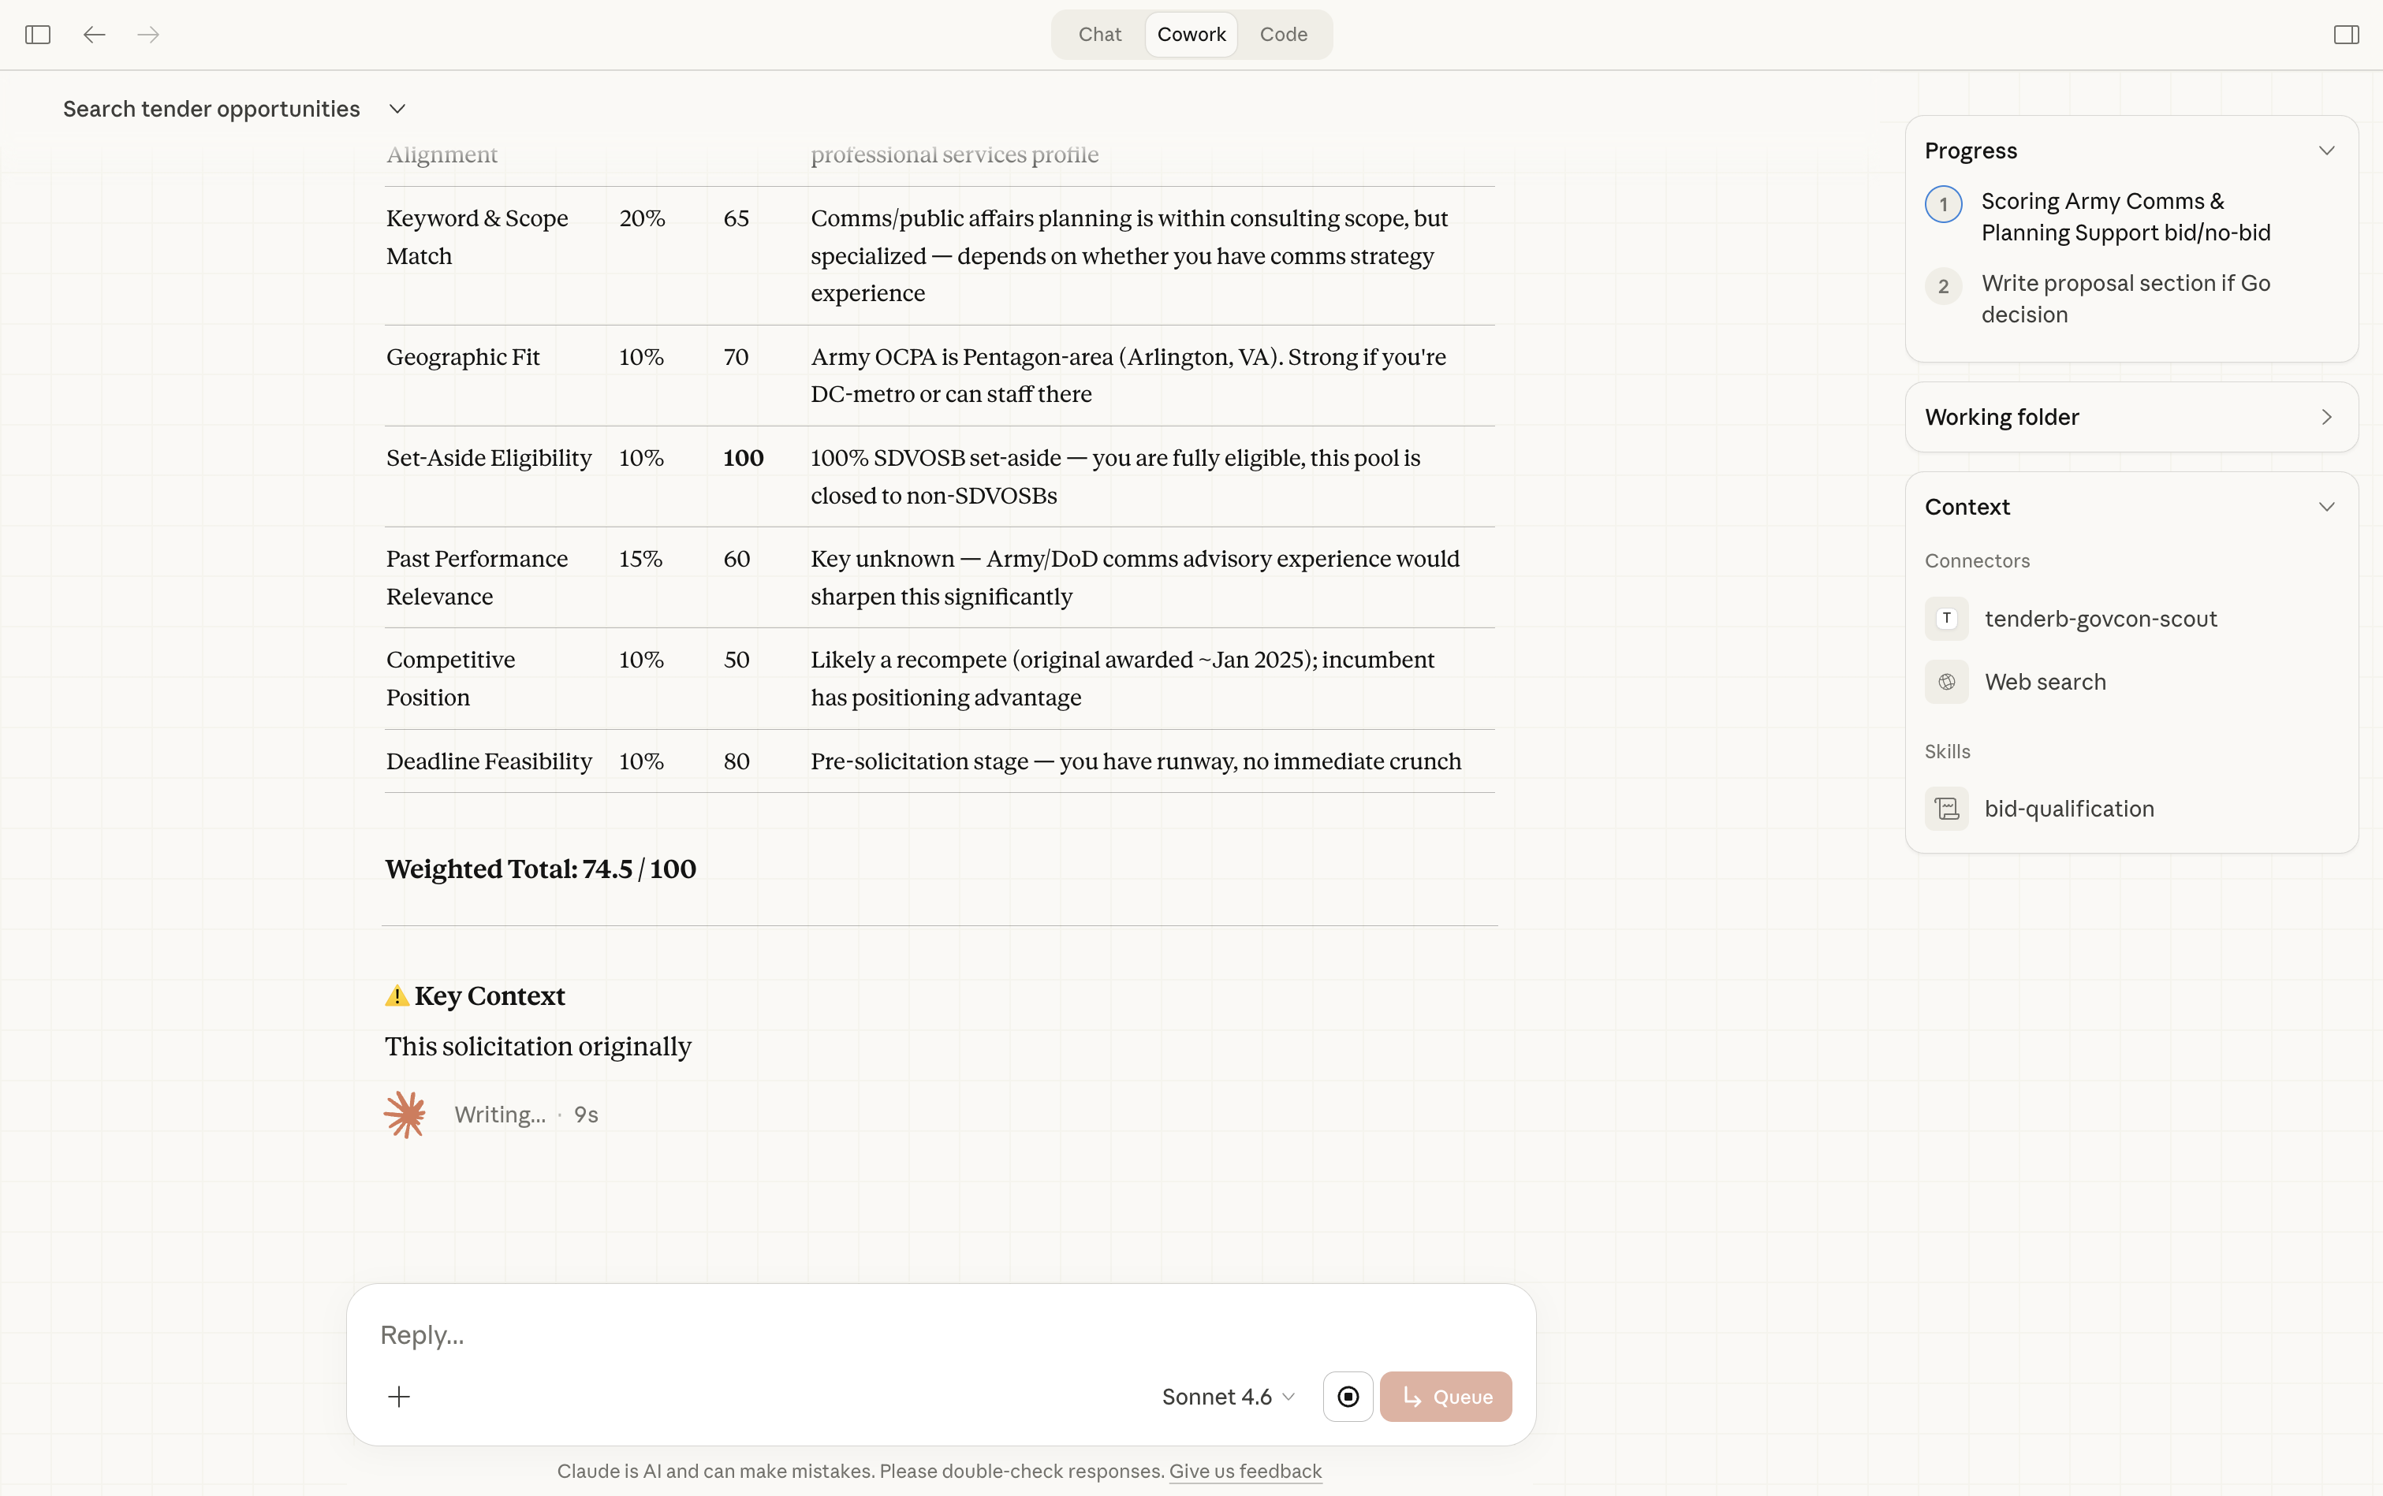Screen dimensions: 2383x1496
Task: Click the Queue button
Action: pyautogui.click(x=1445, y=1396)
